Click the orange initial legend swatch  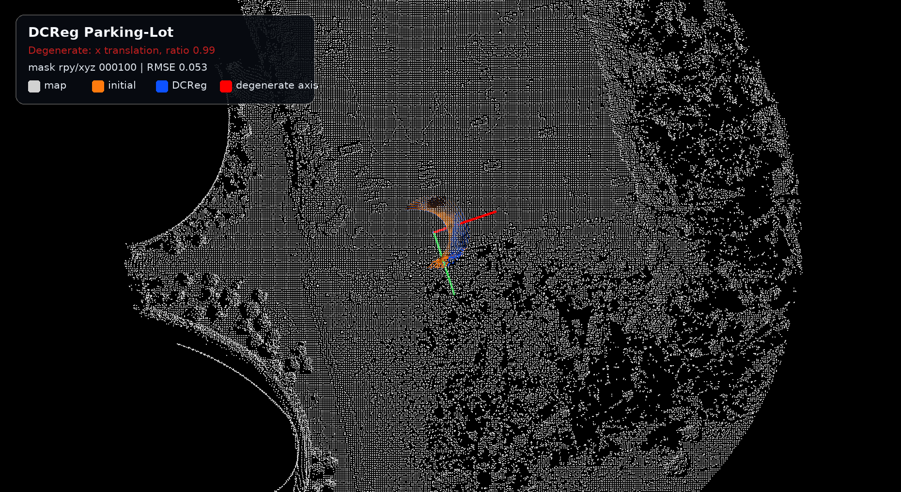click(98, 86)
